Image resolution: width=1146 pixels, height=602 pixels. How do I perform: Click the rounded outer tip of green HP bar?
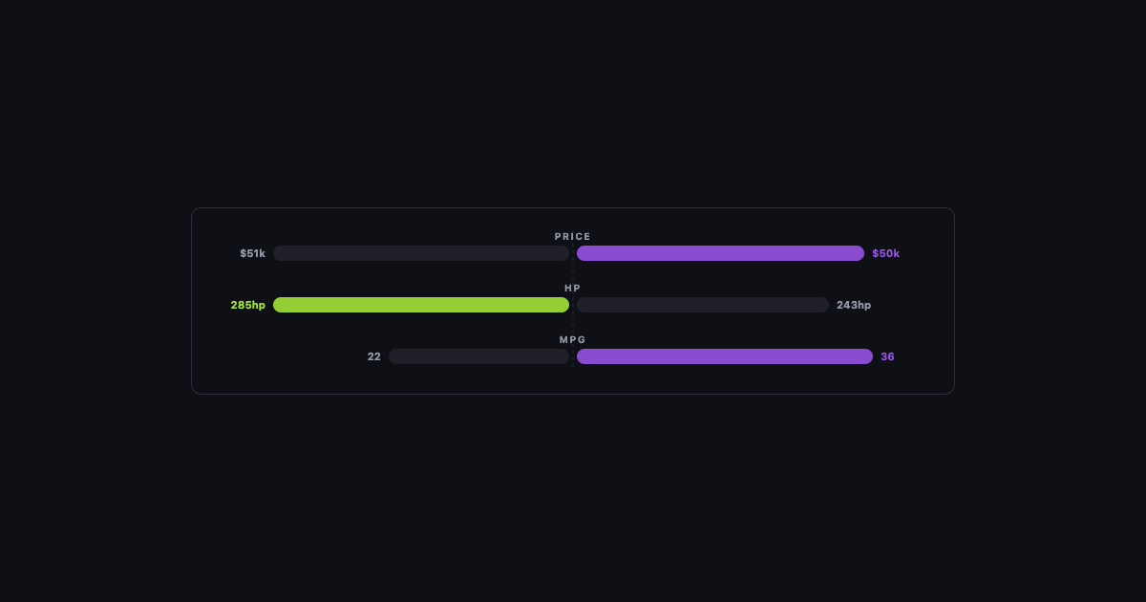point(279,305)
